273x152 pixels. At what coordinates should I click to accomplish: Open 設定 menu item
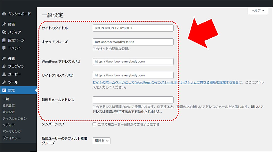click(x=18, y=90)
